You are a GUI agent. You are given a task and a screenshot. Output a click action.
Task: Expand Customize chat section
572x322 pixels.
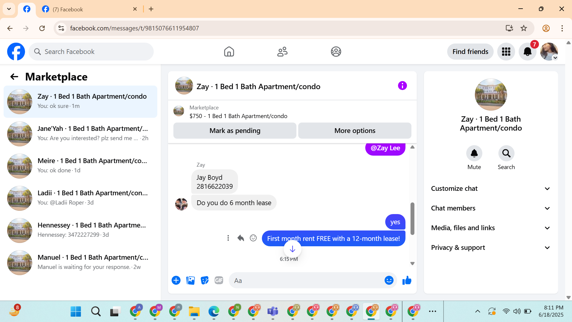491,188
